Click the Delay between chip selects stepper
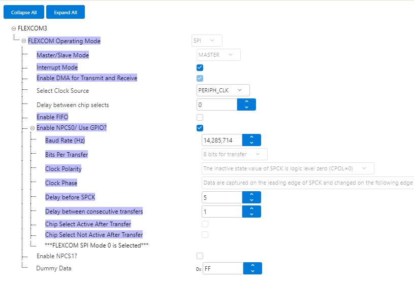Viewport: 414px width, 281px height. [x=246, y=104]
